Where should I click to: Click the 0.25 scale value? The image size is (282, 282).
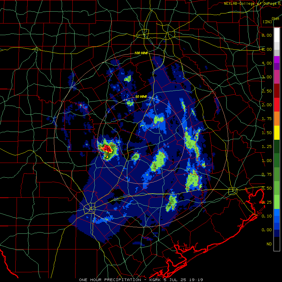pos(267,202)
